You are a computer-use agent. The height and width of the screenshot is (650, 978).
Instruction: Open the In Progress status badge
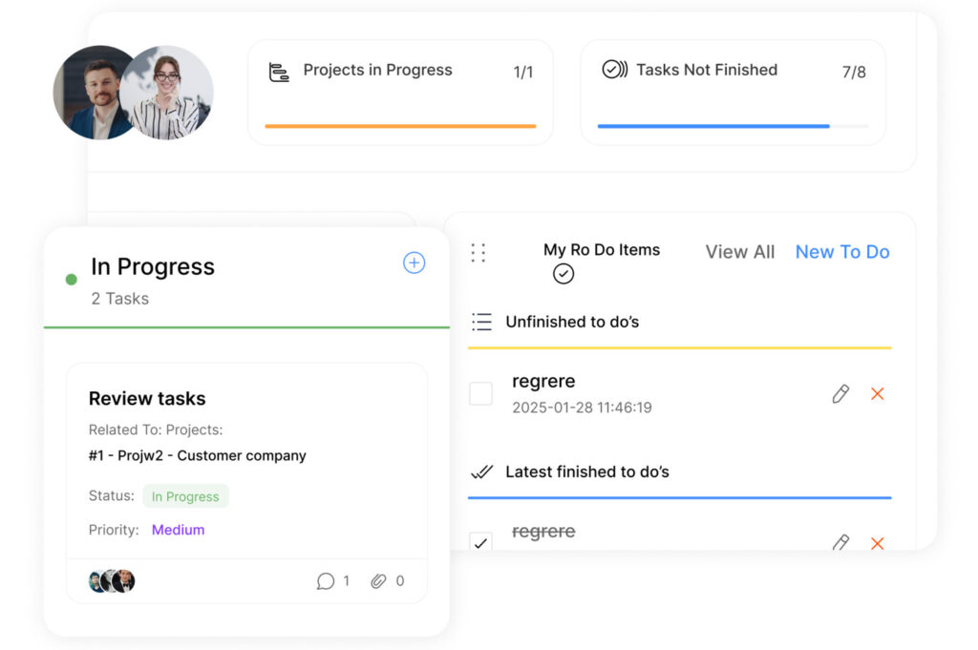pyautogui.click(x=185, y=496)
